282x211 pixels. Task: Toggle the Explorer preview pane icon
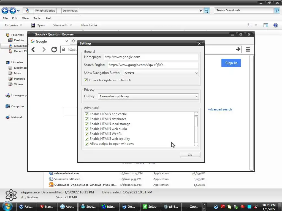(266, 25)
